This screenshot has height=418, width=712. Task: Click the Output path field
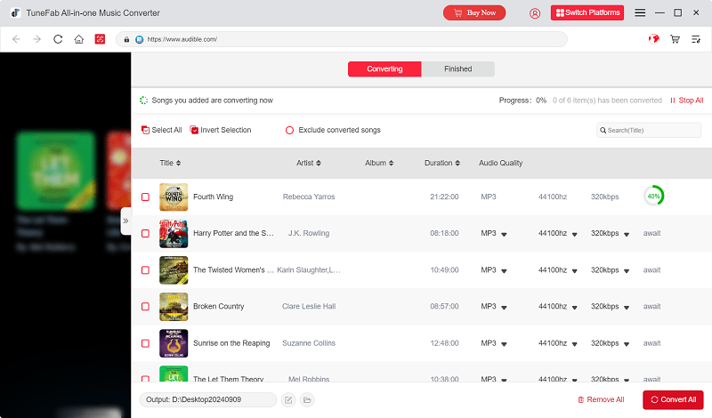click(208, 400)
